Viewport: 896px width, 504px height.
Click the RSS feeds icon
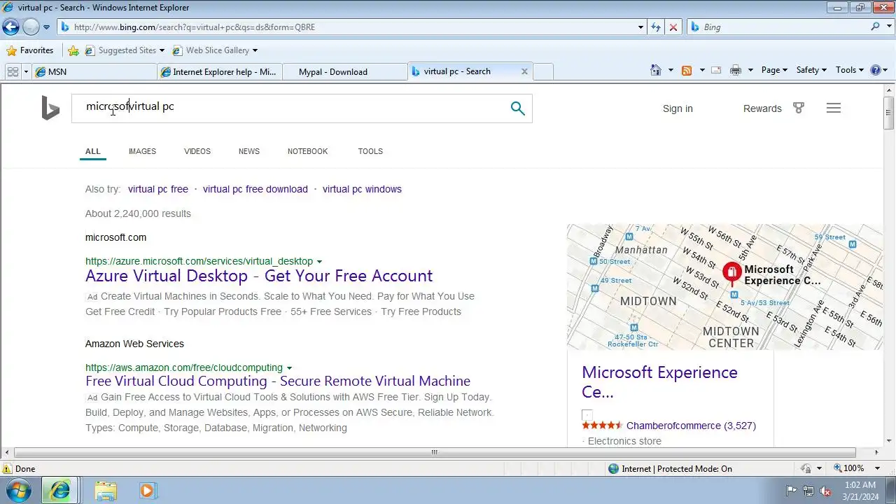pyautogui.click(x=687, y=70)
